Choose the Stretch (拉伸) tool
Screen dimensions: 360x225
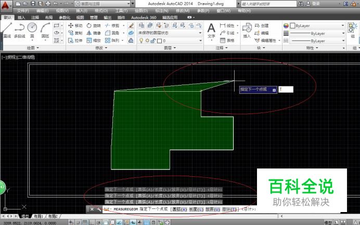[75, 40]
